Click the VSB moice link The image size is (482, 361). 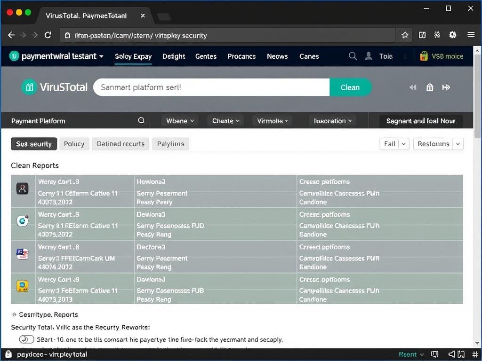[447, 56]
